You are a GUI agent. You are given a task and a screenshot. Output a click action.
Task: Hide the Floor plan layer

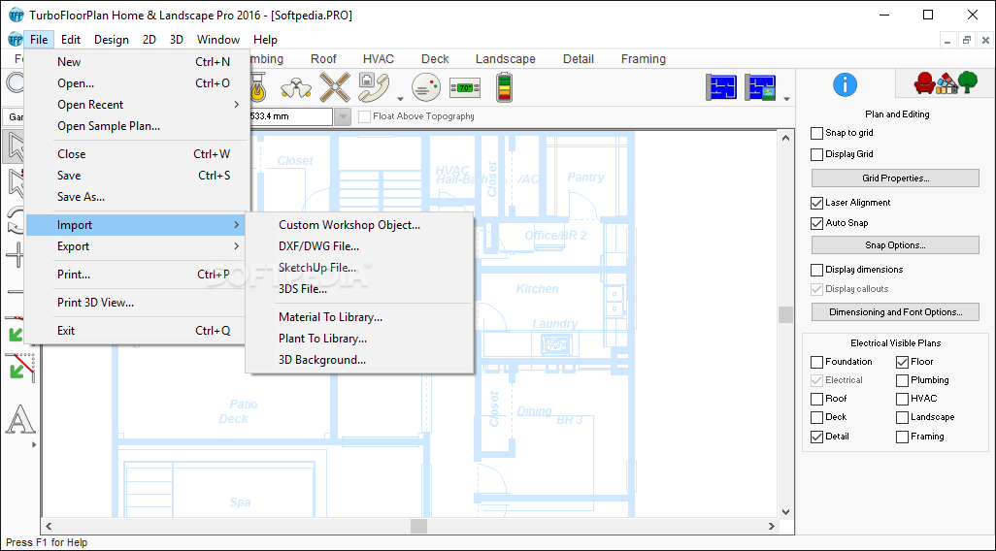(902, 363)
